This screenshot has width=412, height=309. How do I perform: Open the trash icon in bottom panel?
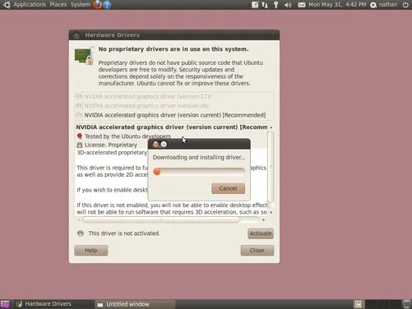(x=407, y=304)
